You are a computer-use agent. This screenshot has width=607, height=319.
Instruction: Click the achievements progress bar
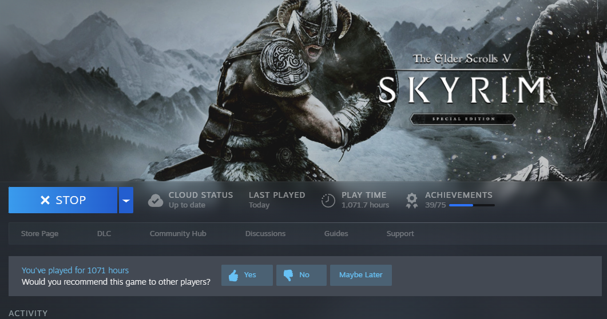pos(472,205)
